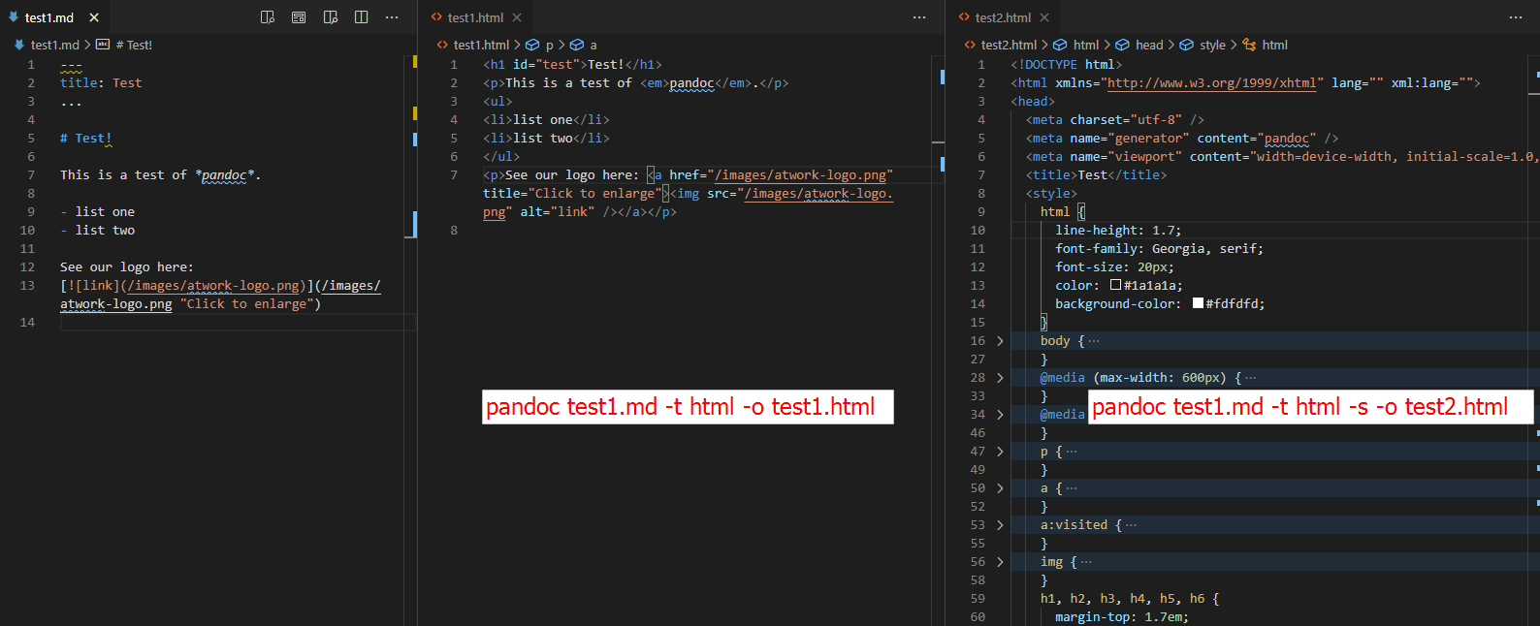Viewport: 1540px width, 626px height.
Task: Click the w3.org xhtml namespace link
Action: point(1213,83)
